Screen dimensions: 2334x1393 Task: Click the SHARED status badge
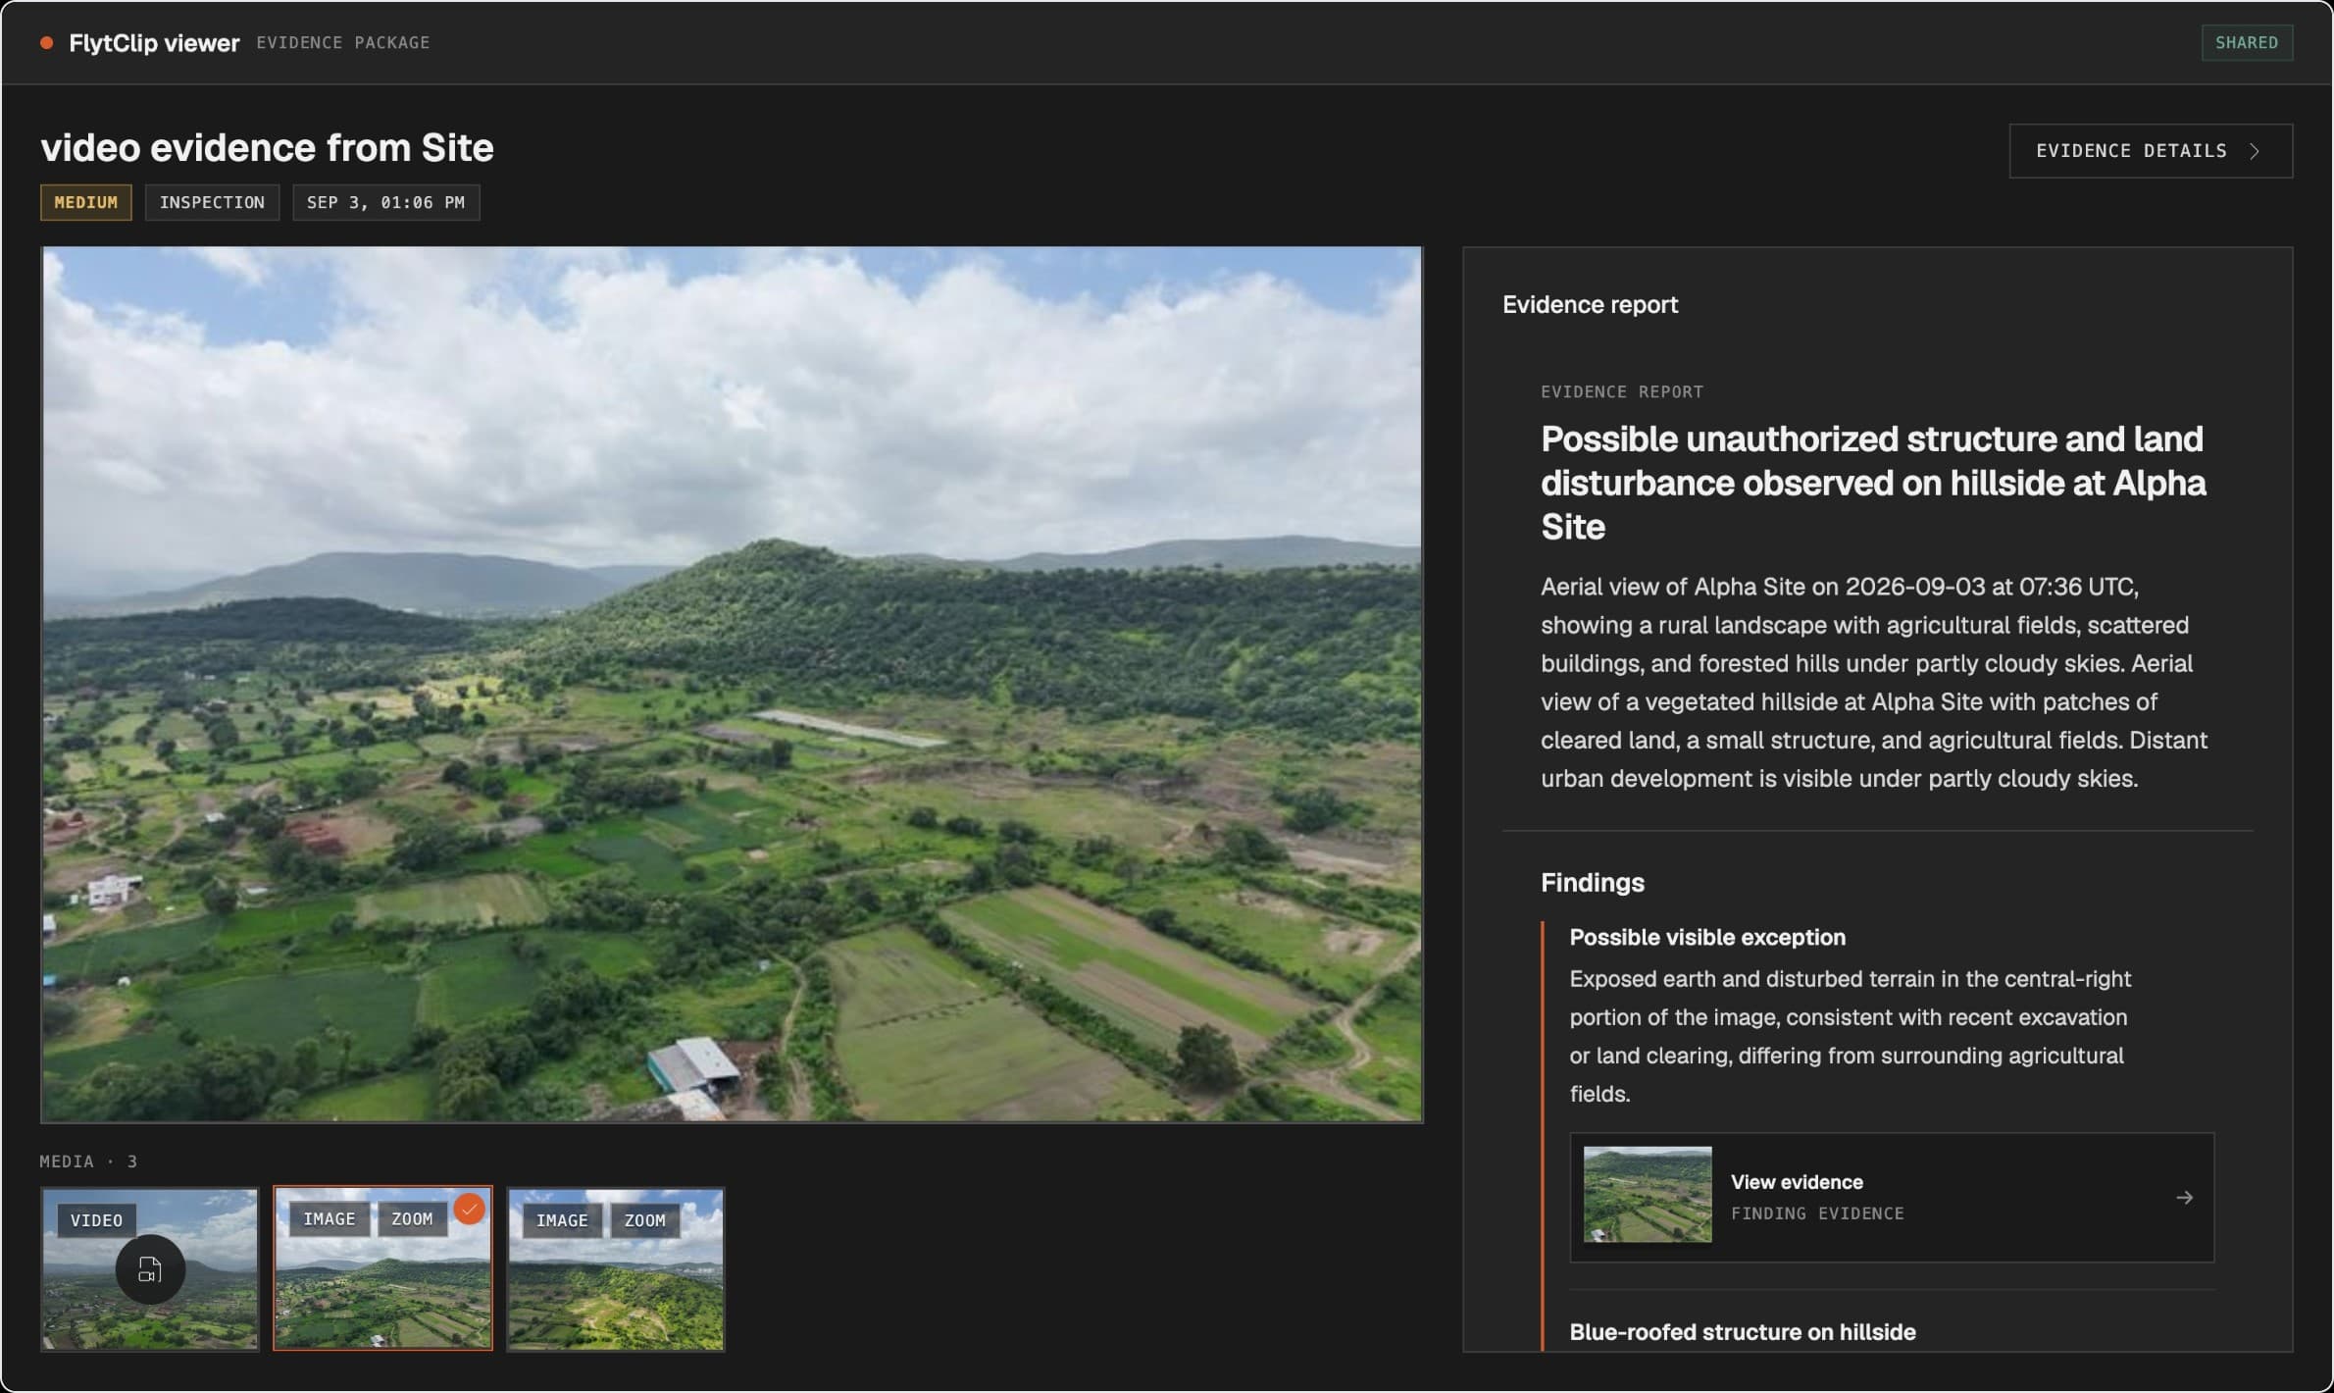tap(2247, 42)
